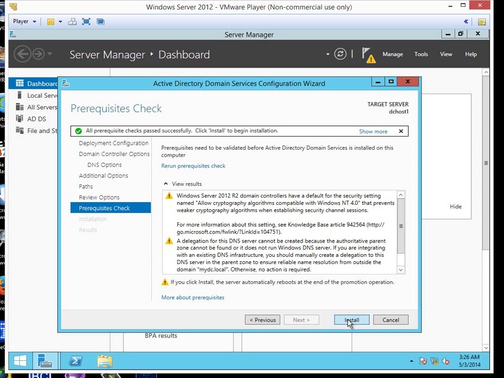Screen dimensions: 504x378
Task: Open navigation history dropdown arrow
Action: pyautogui.click(x=49, y=54)
